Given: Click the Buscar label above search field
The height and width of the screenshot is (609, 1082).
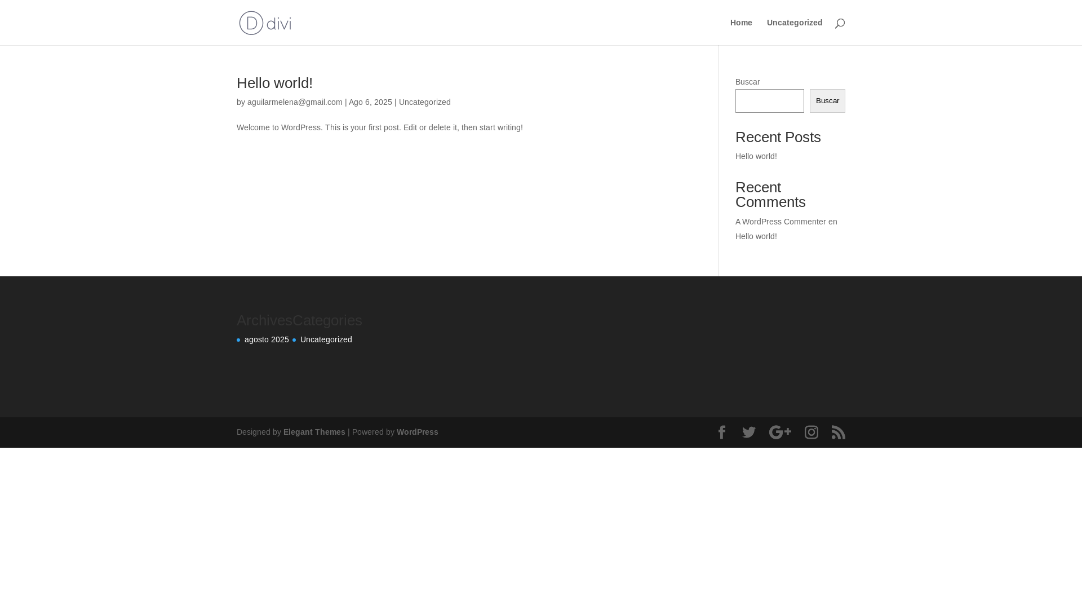Looking at the screenshot, I should pyautogui.click(x=748, y=82).
